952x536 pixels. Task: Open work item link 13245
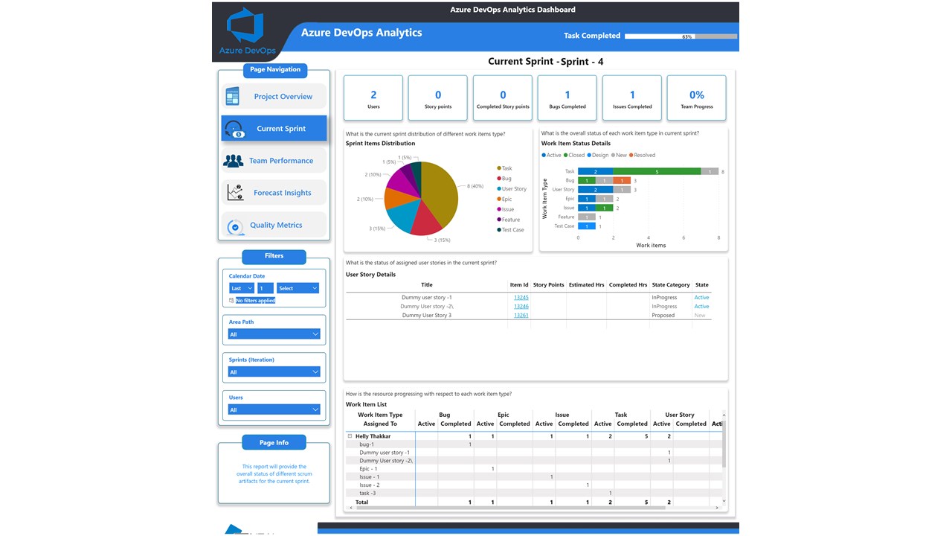point(521,297)
